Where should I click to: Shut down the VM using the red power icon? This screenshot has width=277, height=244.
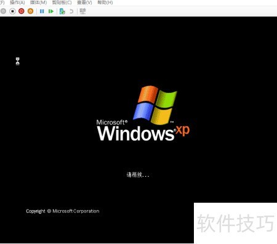22,11
